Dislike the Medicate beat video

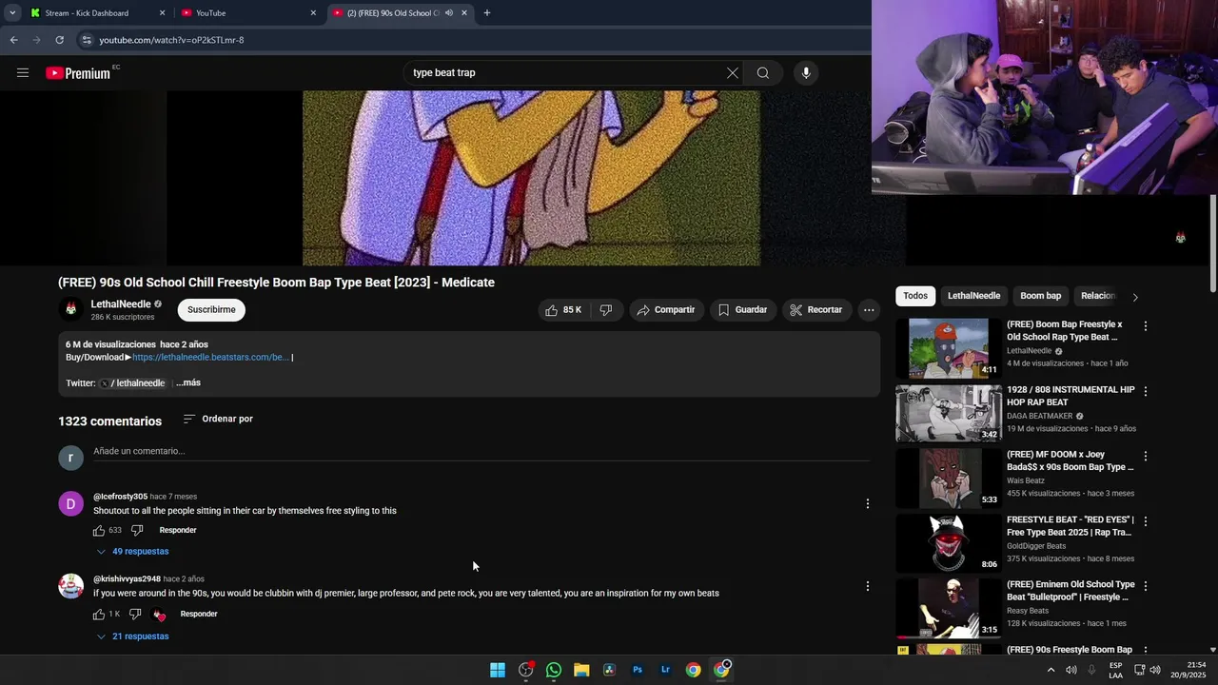(606, 309)
